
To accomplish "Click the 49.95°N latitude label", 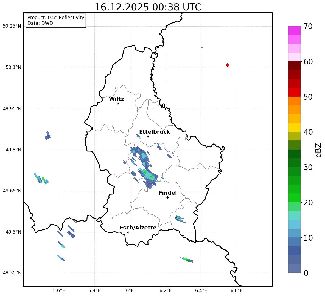I will click(12, 109).
